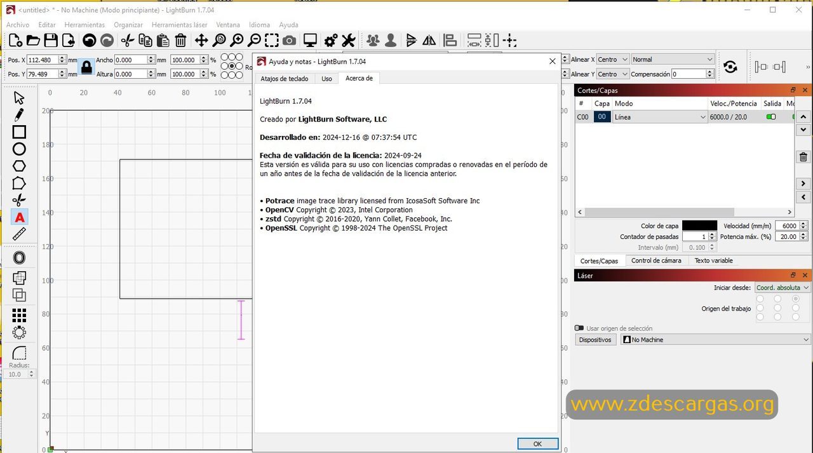Image resolution: width=813 pixels, height=453 pixels.
Task: Select the Ellipse tool
Action: point(19,149)
